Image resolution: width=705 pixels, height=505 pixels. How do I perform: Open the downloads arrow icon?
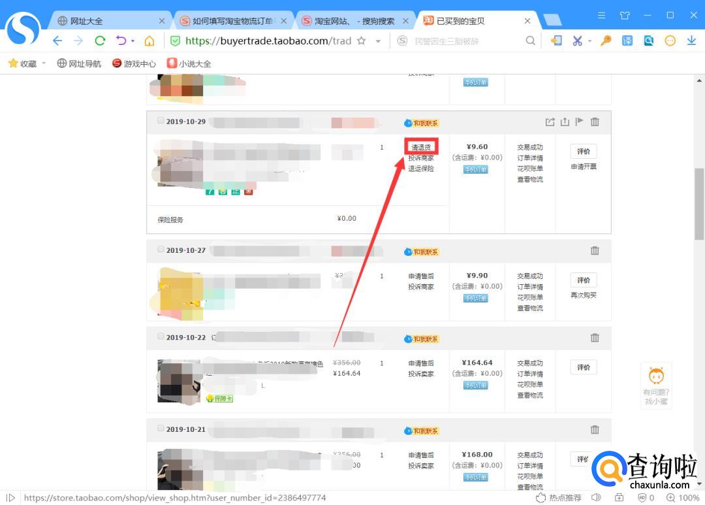691,41
